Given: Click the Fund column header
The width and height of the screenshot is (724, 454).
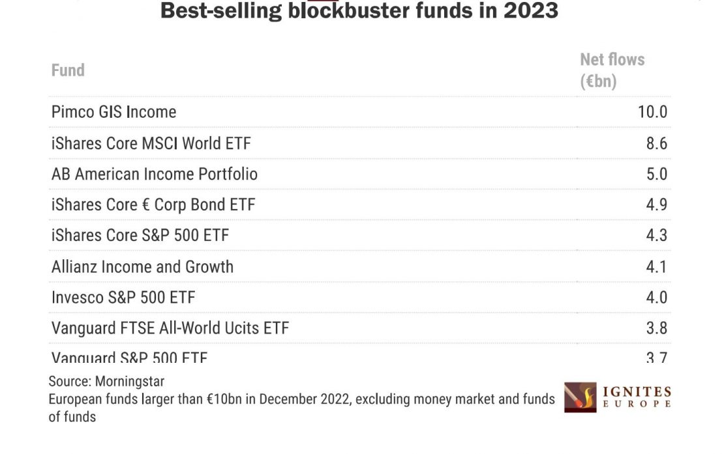Looking at the screenshot, I should 68,70.
